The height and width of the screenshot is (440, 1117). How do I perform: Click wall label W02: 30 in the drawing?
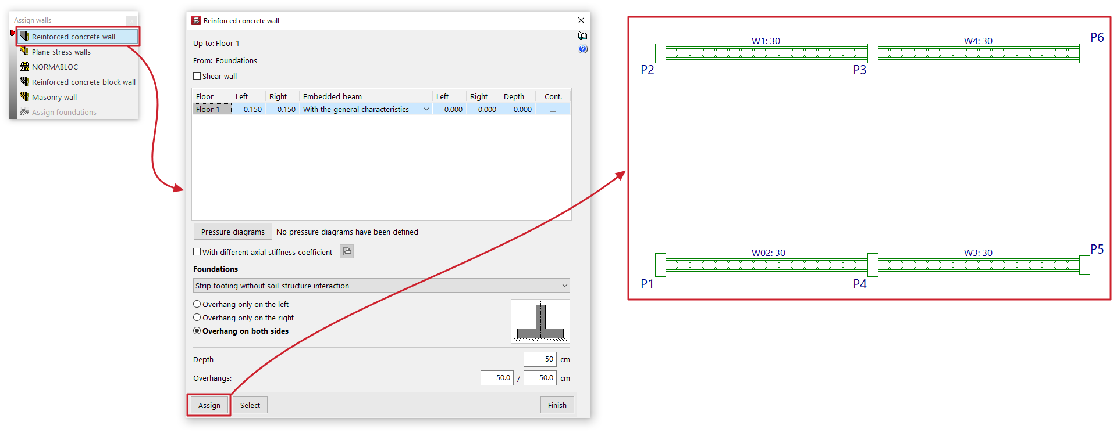pyautogui.click(x=769, y=253)
